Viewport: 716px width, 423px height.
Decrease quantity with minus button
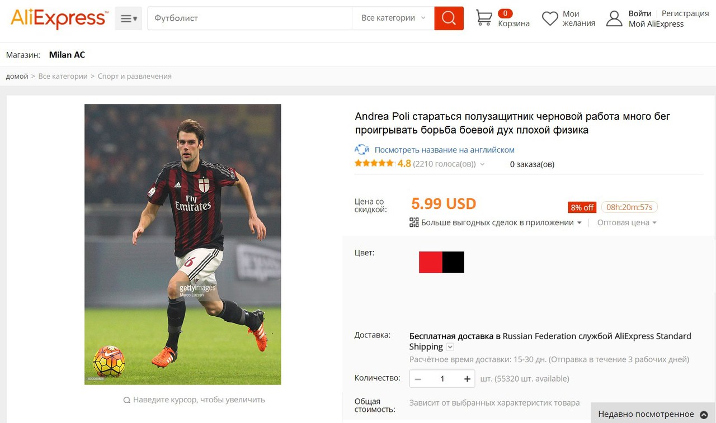[x=418, y=379]
